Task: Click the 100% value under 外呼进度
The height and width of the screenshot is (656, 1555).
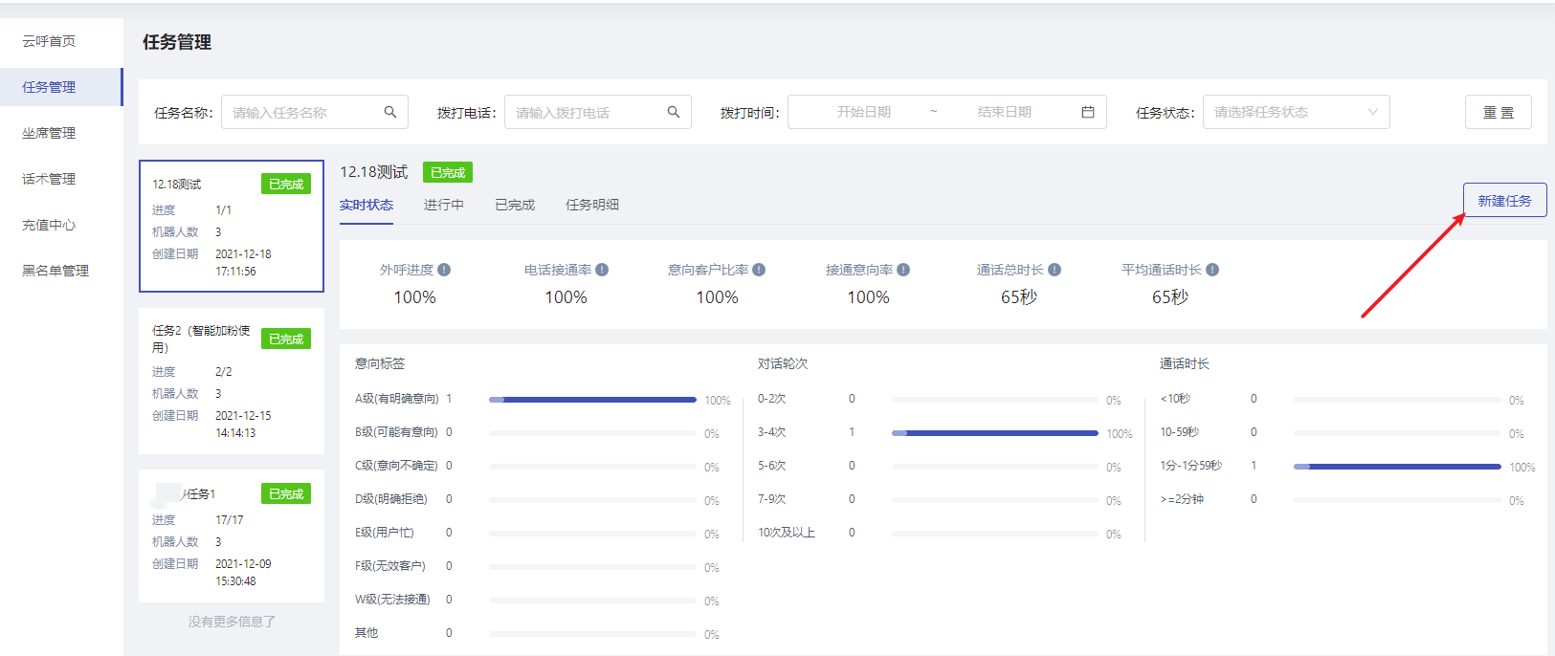Action: 415,297
